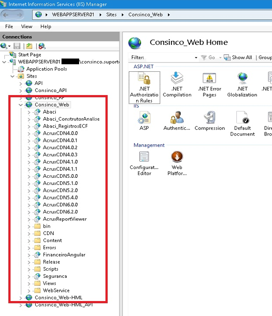Expand the AcruxCDN4.0.0 node

click(x=29, y=133)
